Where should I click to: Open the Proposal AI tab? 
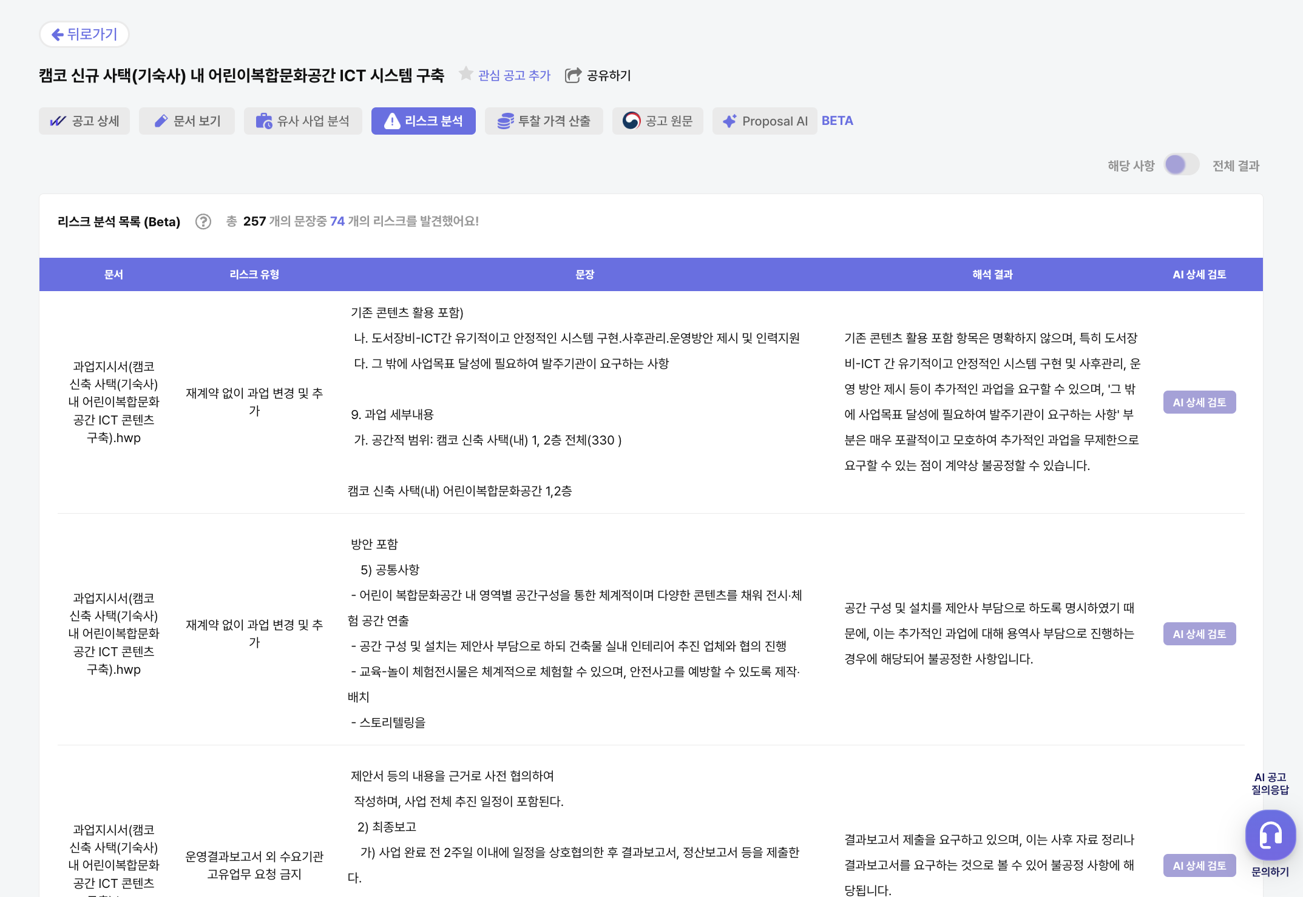click(x=765, y=121)
